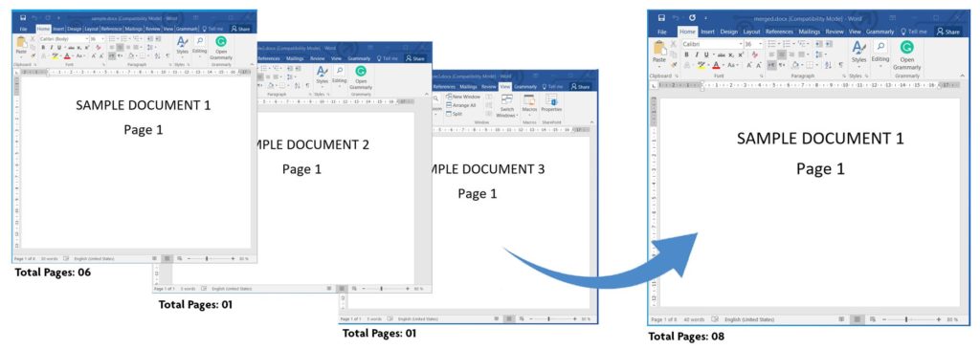The image size is (980, 349).
Task: Apply yellow highlight color in merged.docx window
Action: pyautogui.click(x=702, y=65)
